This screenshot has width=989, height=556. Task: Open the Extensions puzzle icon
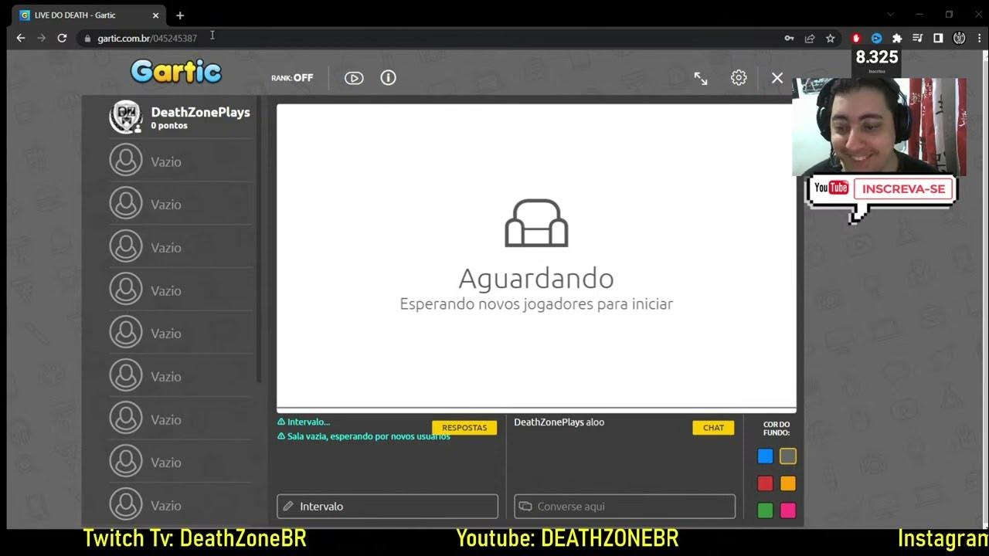tap(897, 38)
